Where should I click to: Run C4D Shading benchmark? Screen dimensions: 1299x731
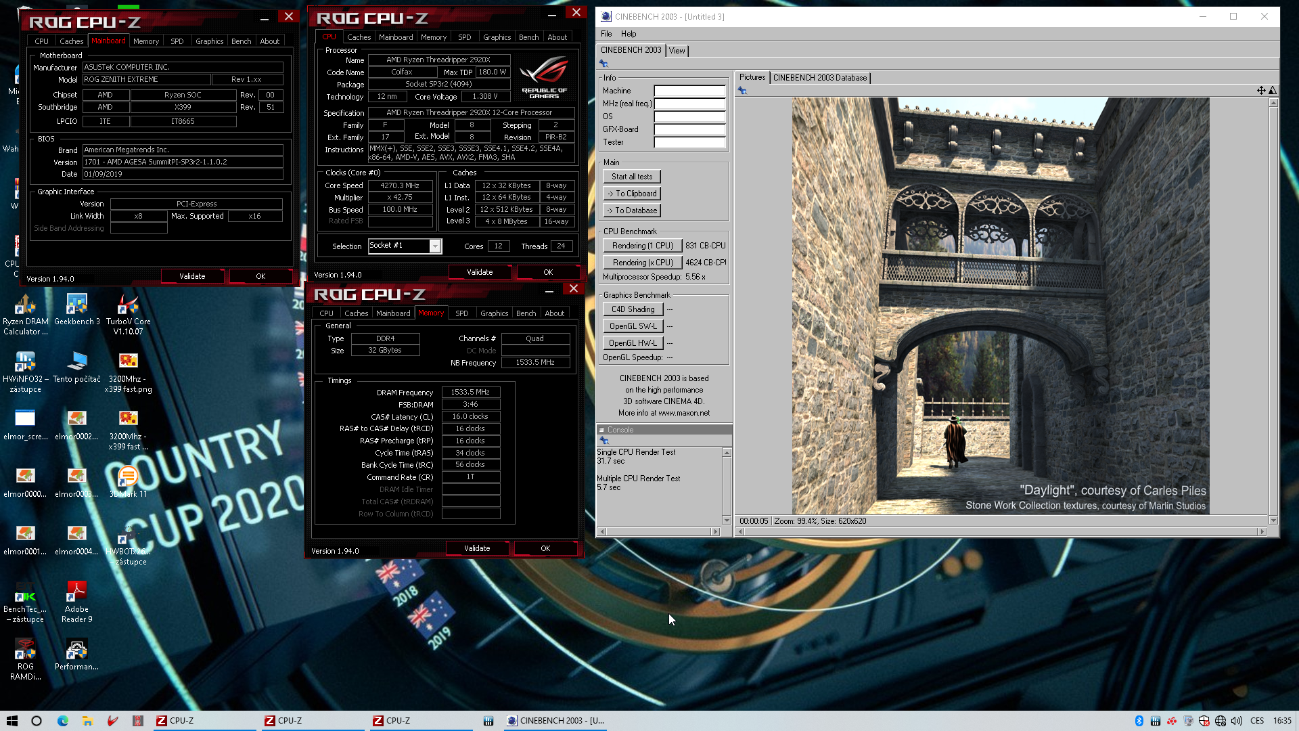(x=633, y=309)
